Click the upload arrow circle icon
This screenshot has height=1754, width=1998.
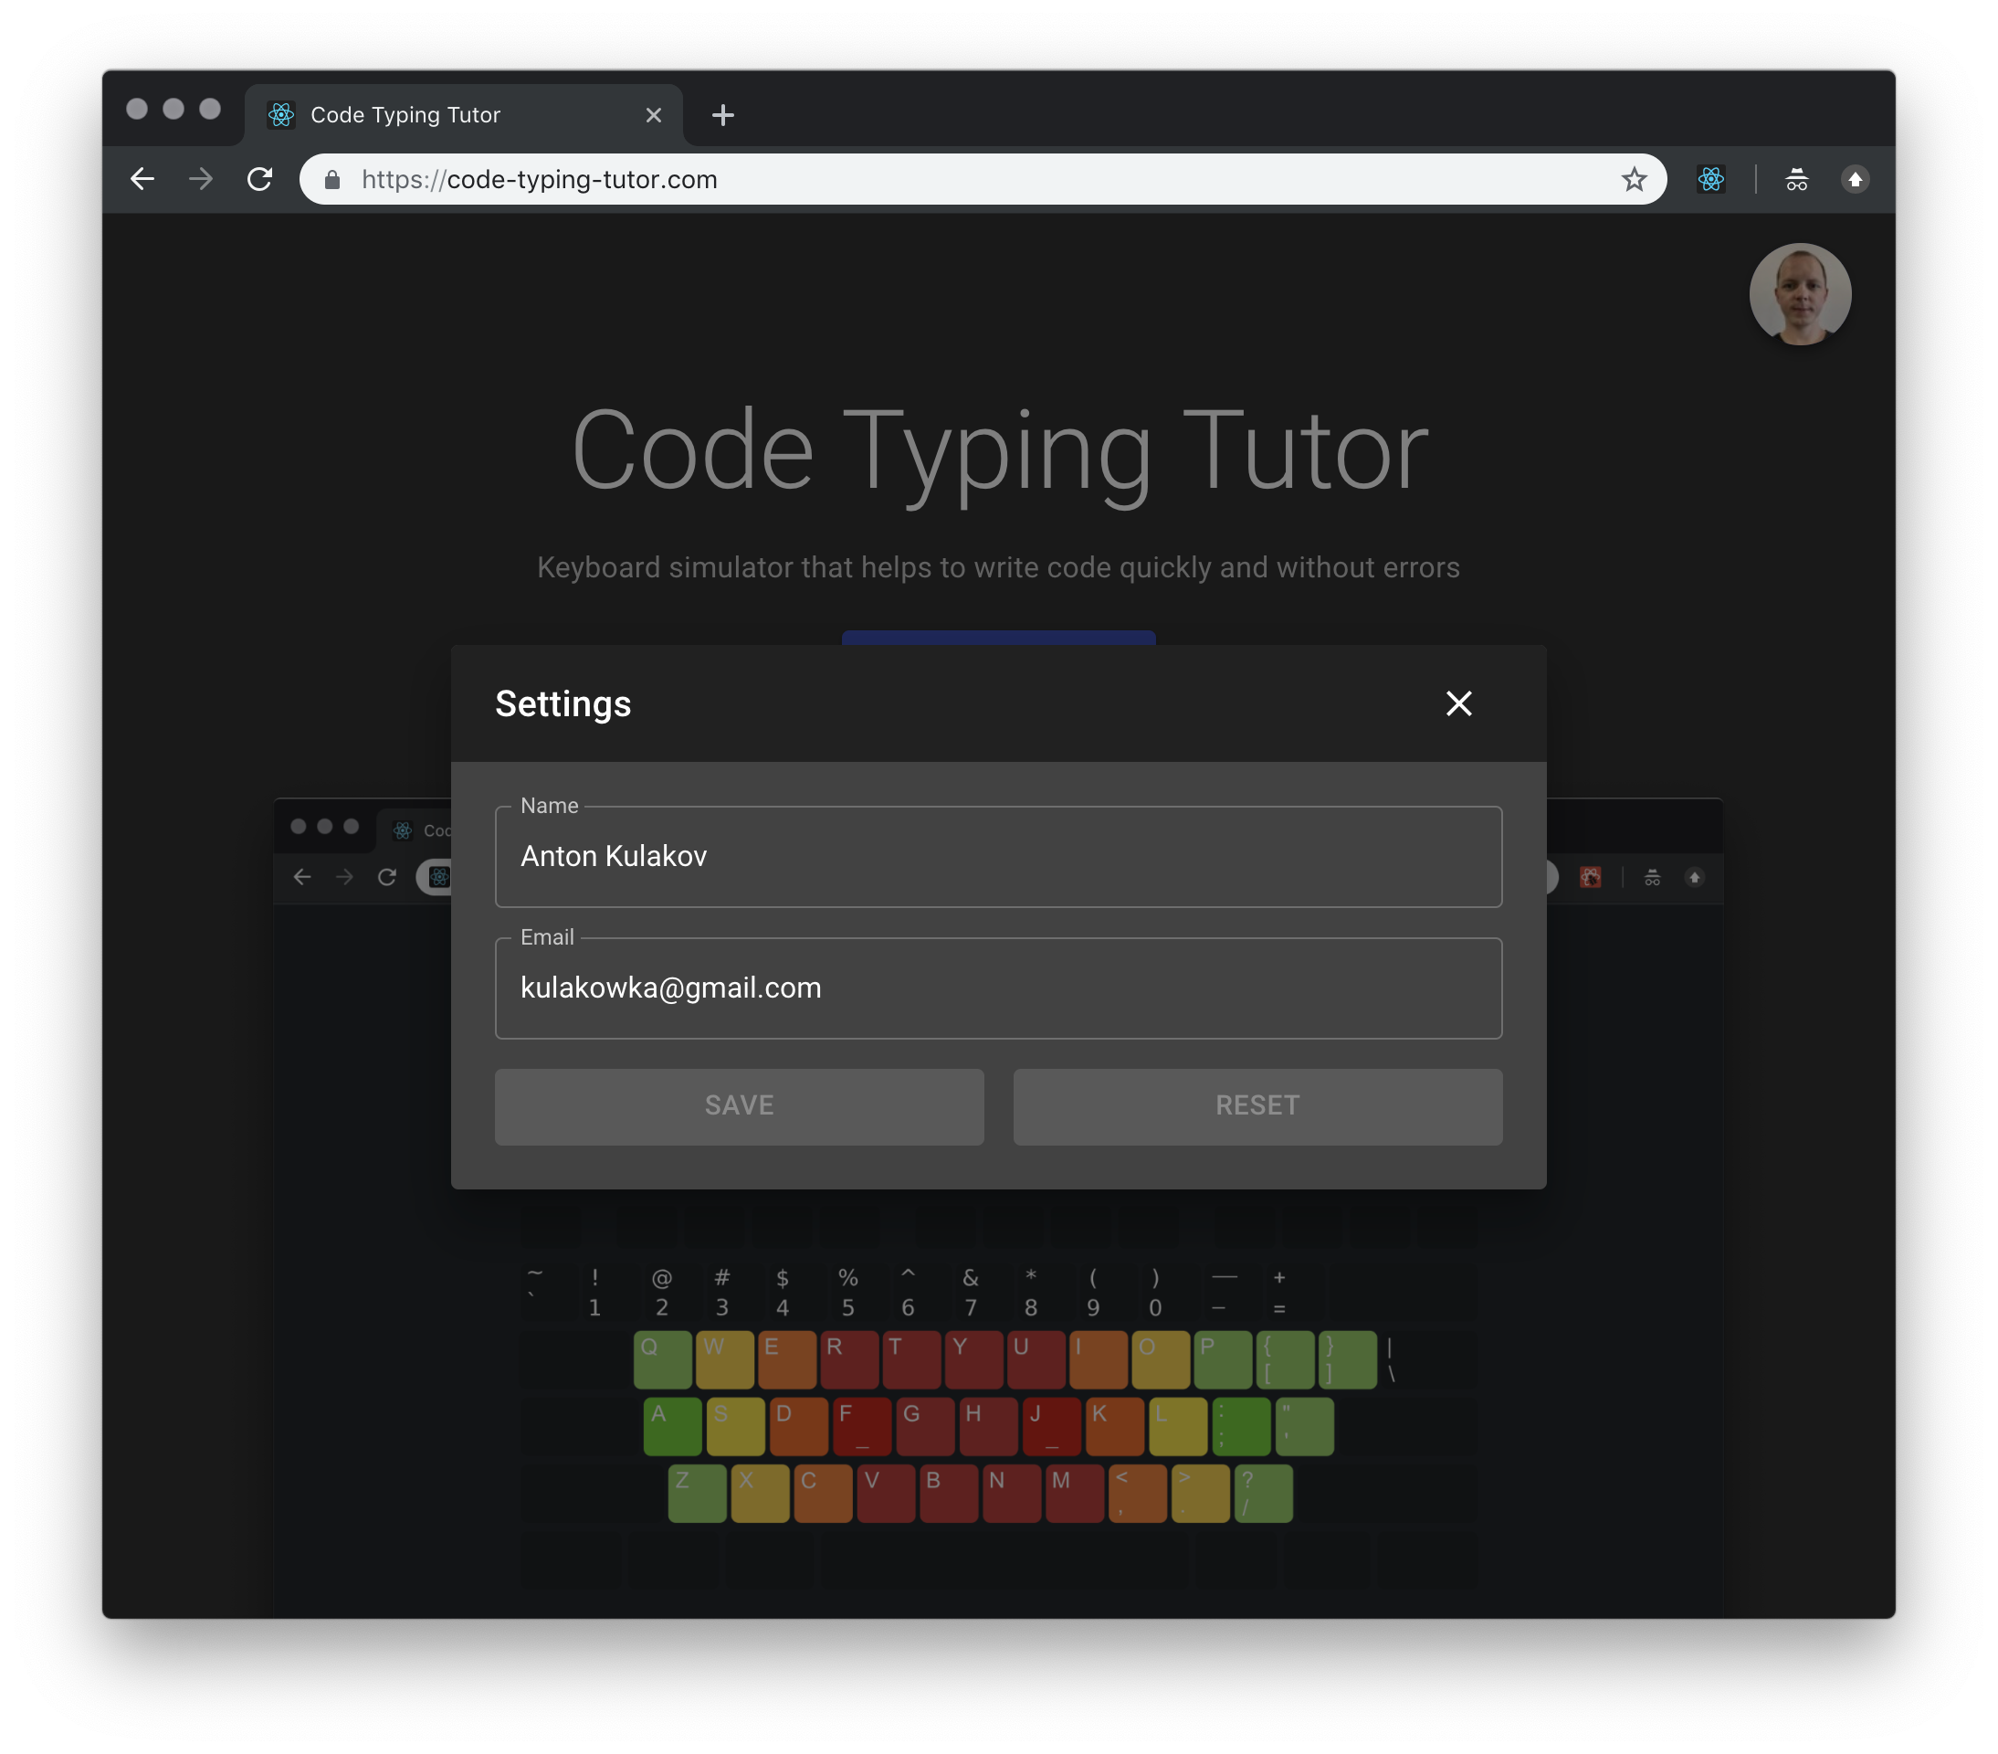(1855, 179)
